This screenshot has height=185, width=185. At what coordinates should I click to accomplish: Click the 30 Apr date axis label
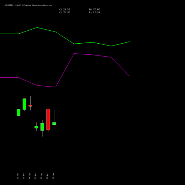pyautogui.click(x=53, y=176)
